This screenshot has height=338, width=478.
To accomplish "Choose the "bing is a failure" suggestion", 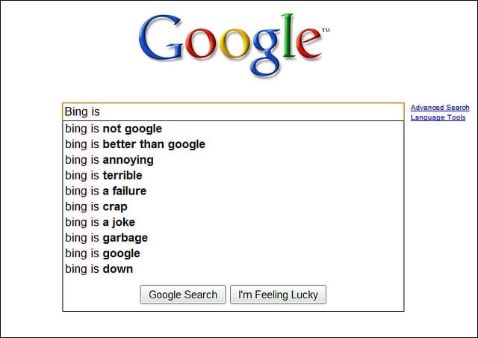I will coord(105,191).
